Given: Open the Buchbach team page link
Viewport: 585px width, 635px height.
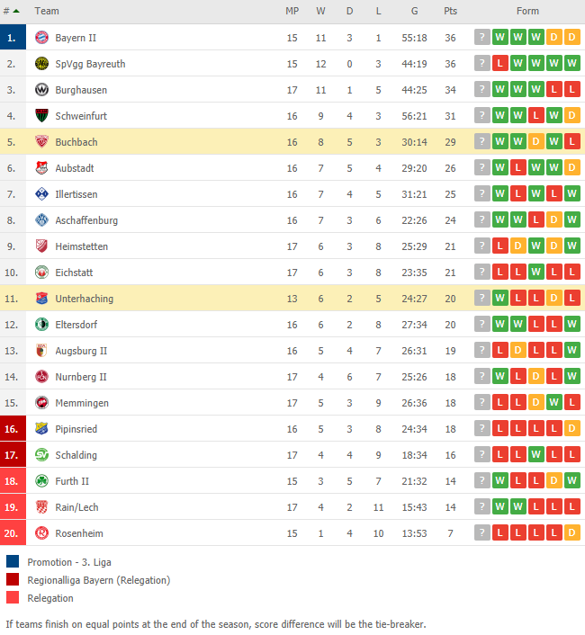Looking at the screenshot, I should point(76,142).
